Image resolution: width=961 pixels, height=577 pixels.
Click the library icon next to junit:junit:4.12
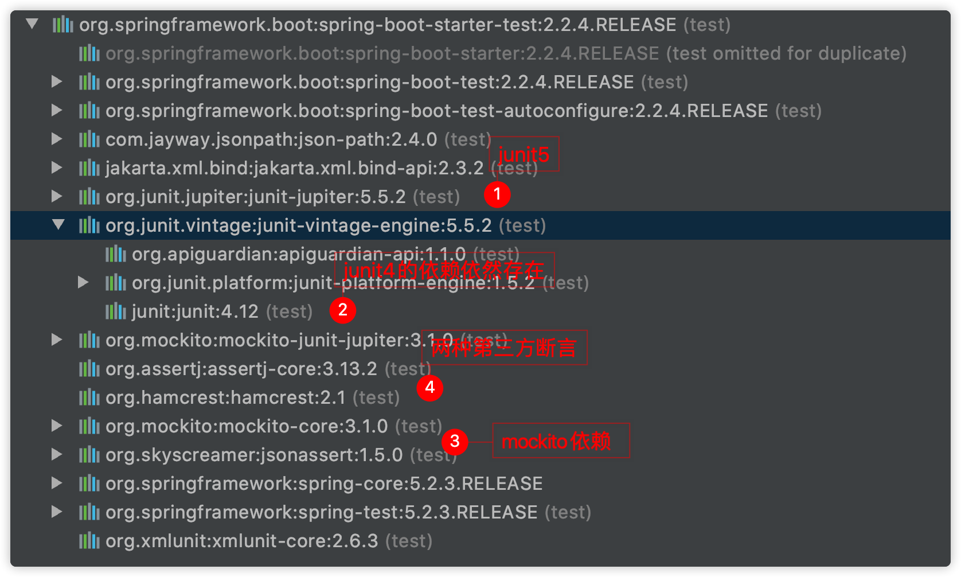(116, 311)
